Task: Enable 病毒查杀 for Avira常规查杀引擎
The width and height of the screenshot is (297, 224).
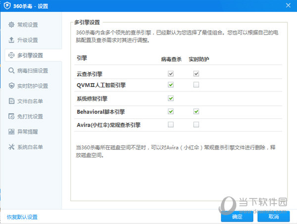Action: (x=171, y=125)
